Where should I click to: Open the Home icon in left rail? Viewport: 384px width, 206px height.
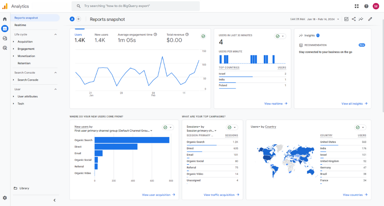click(x=5, y=19)
